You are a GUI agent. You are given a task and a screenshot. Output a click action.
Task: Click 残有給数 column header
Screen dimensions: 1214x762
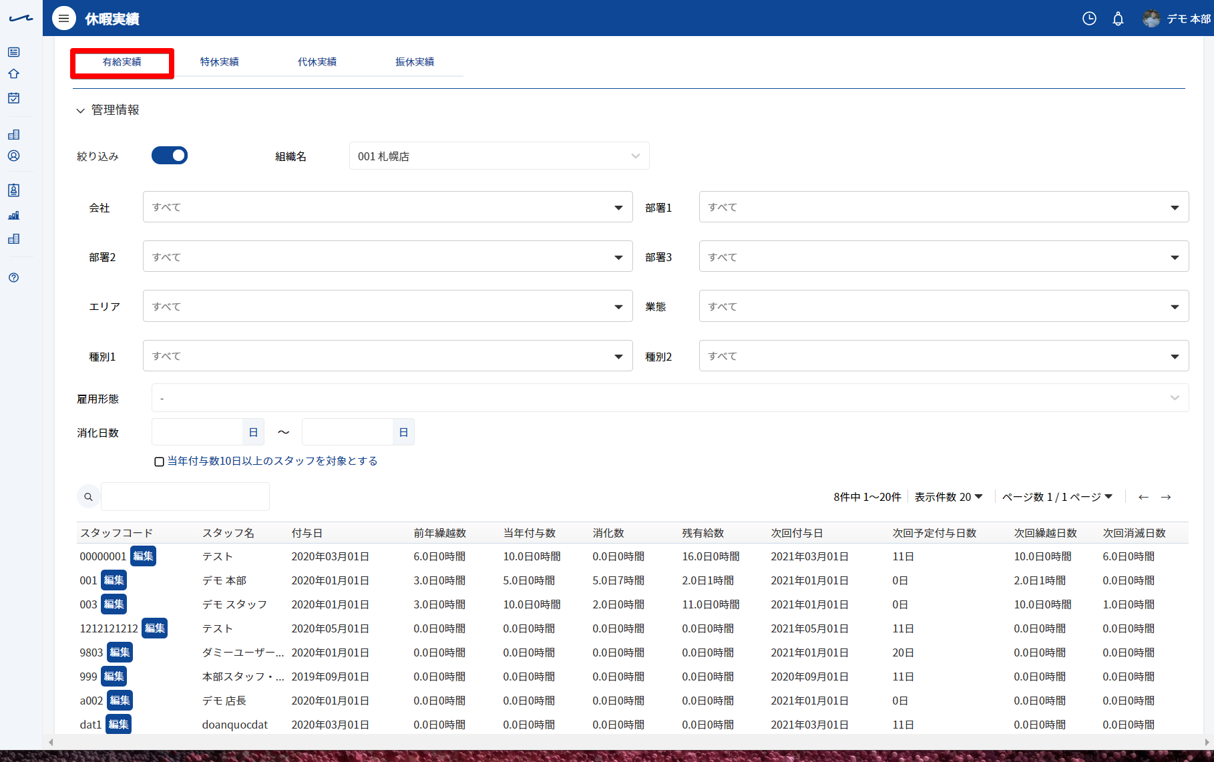(x=703, y=533)
